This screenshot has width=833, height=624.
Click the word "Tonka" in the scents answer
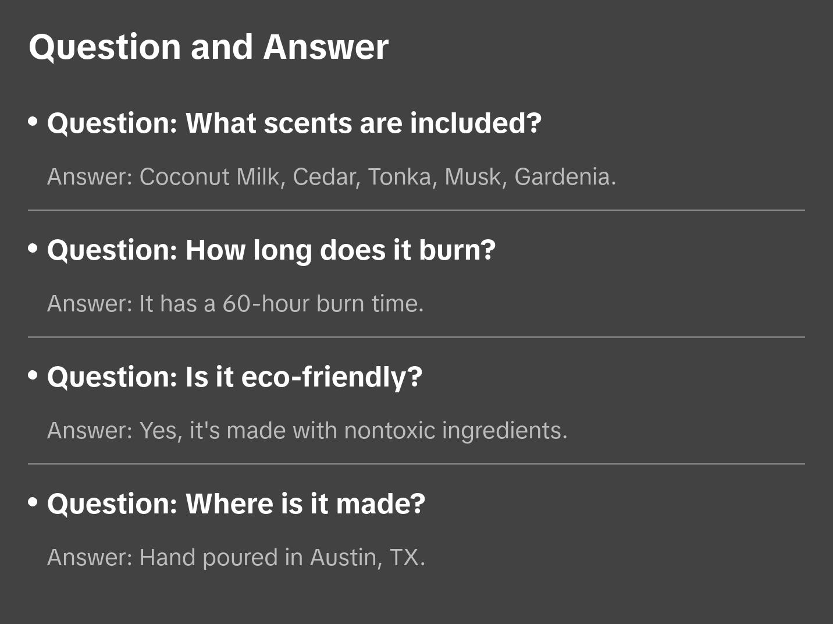coord(399,177)
